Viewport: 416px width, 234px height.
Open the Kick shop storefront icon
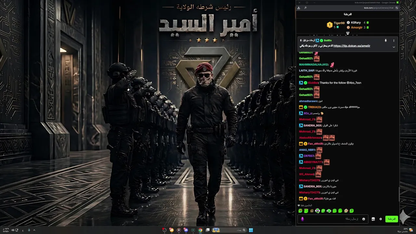(373, 219)
